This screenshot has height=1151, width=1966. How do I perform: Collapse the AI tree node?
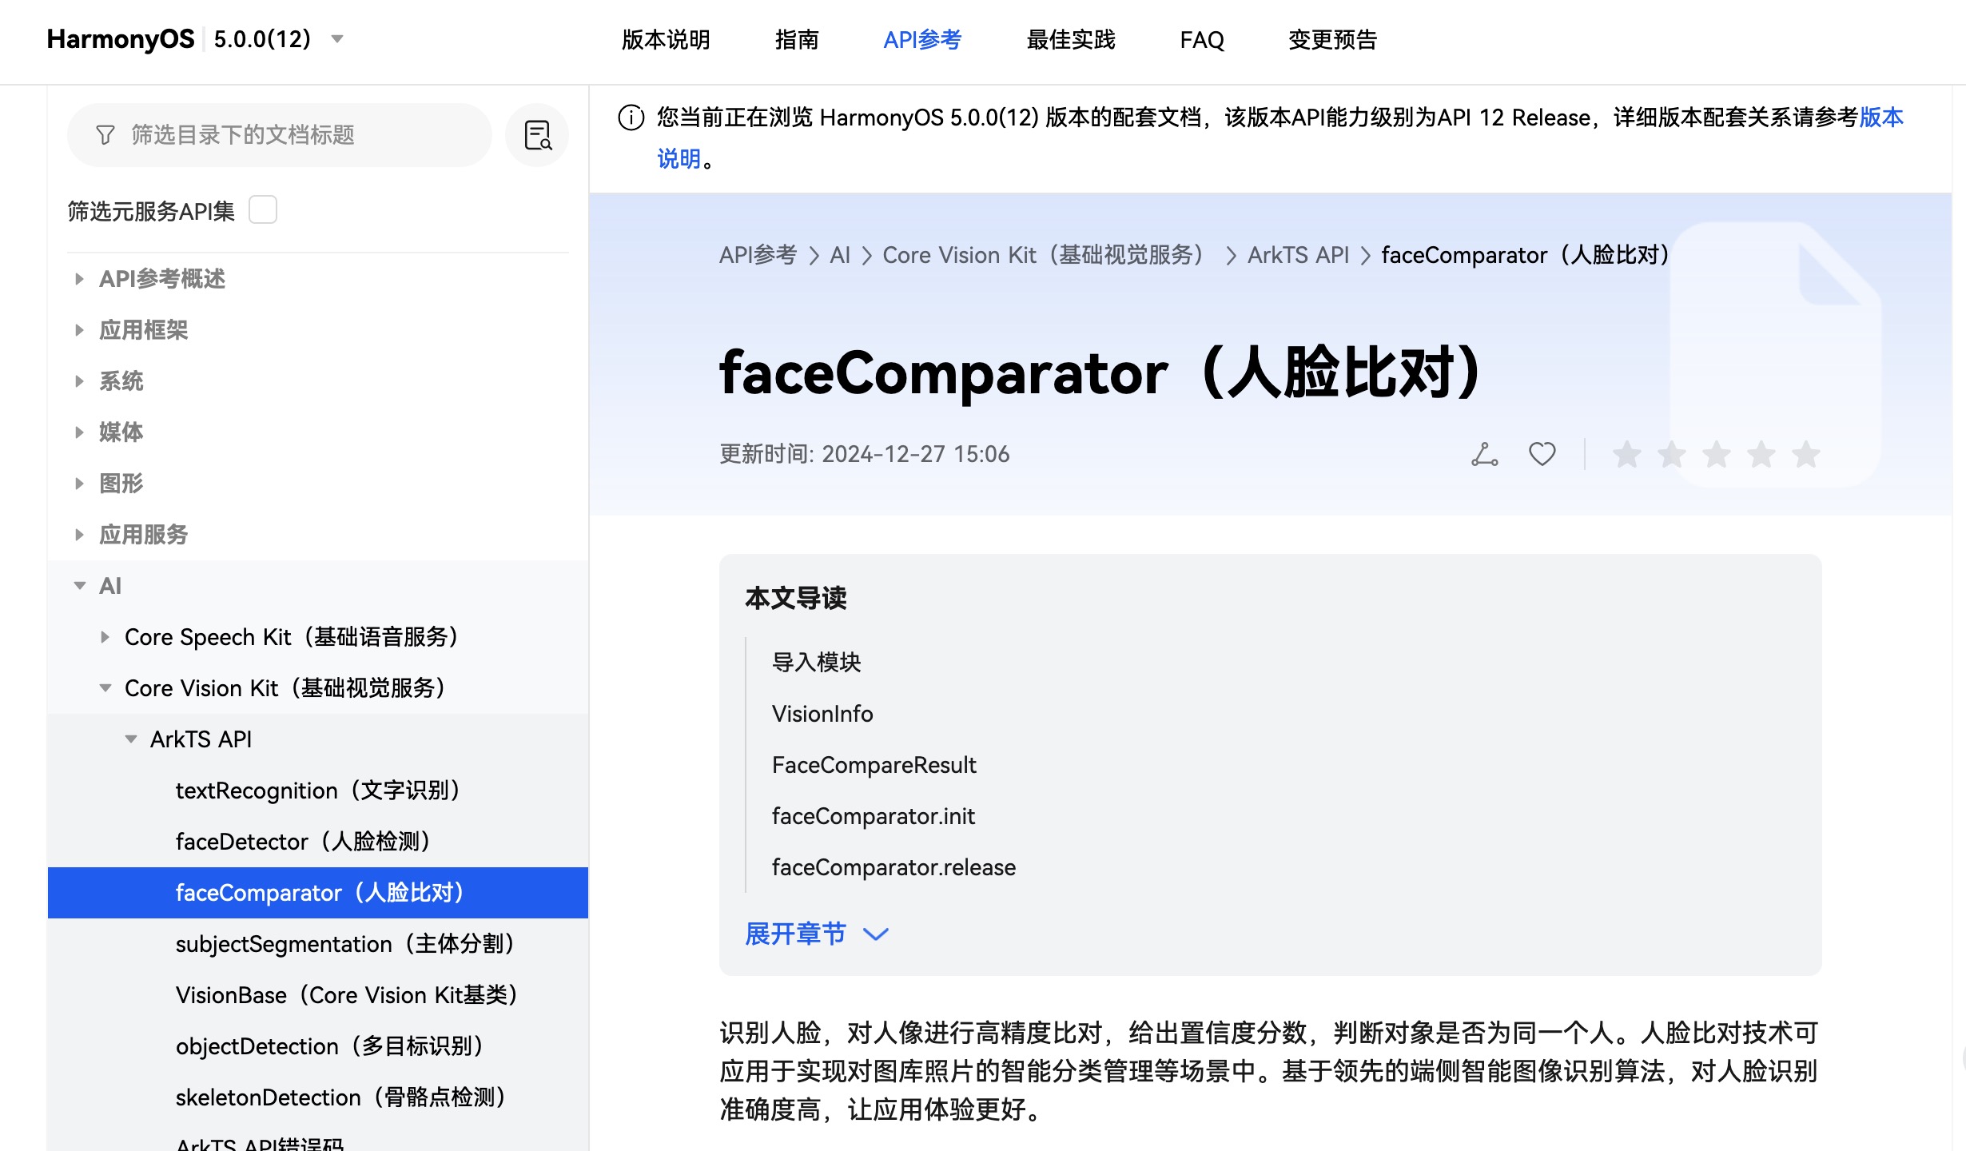pos(80,586)
